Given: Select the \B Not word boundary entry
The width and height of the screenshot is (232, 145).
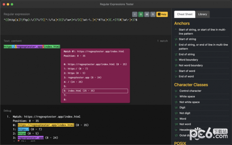Looking at the screenshot, I should coord(201,65).
